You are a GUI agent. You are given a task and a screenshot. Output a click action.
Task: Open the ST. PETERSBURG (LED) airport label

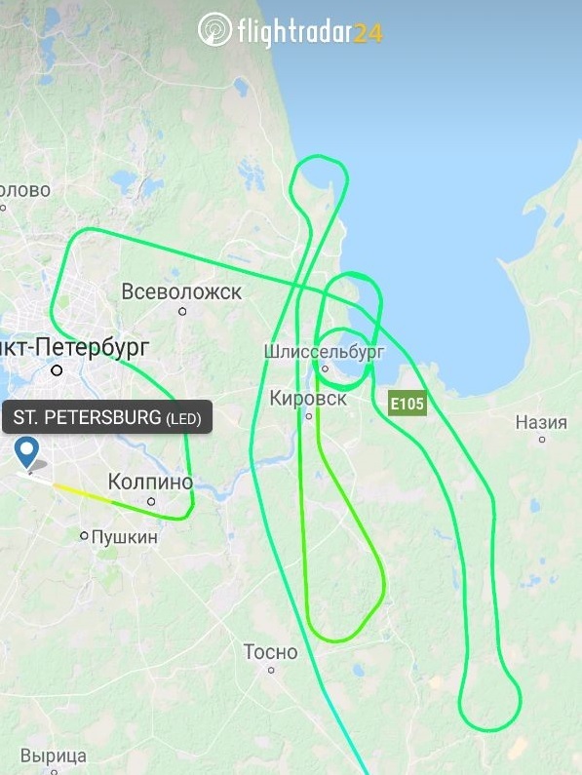[107, 417]
